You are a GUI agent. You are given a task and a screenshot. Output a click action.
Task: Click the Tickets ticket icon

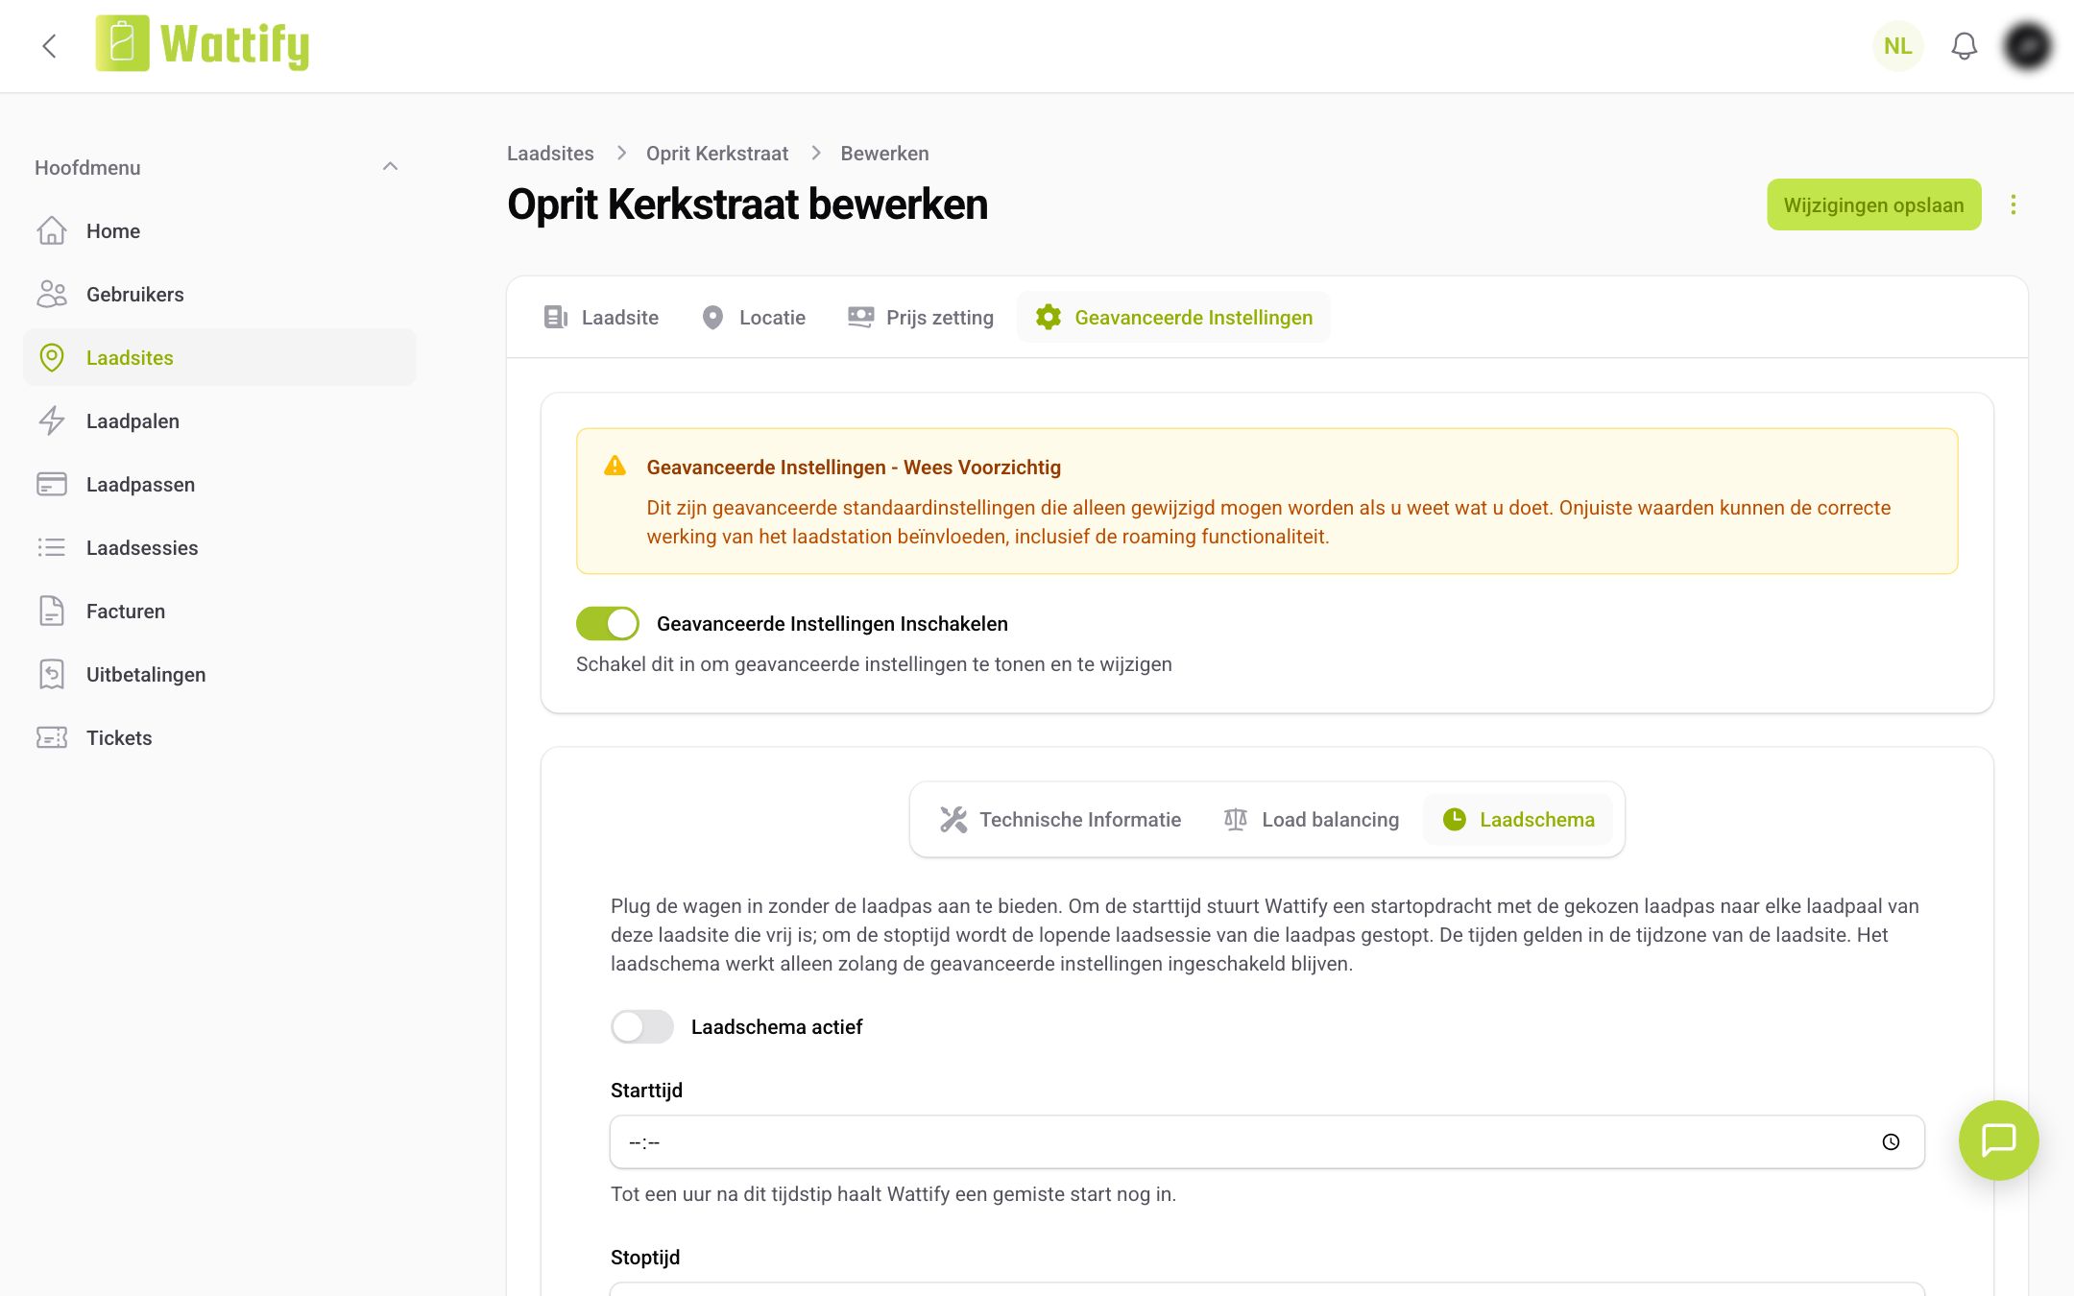click(x=52, y=738)
